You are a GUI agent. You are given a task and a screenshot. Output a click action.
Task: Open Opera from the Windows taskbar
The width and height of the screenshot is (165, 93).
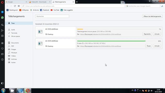pyautogui.click(x=28, y=91)
